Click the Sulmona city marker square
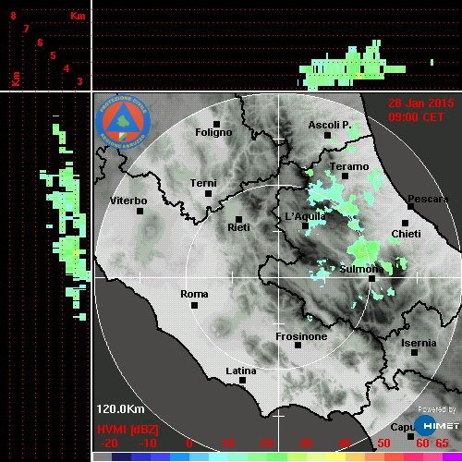Image resolution: width=462 pixels, height=462 pixels. click(371, 278)
